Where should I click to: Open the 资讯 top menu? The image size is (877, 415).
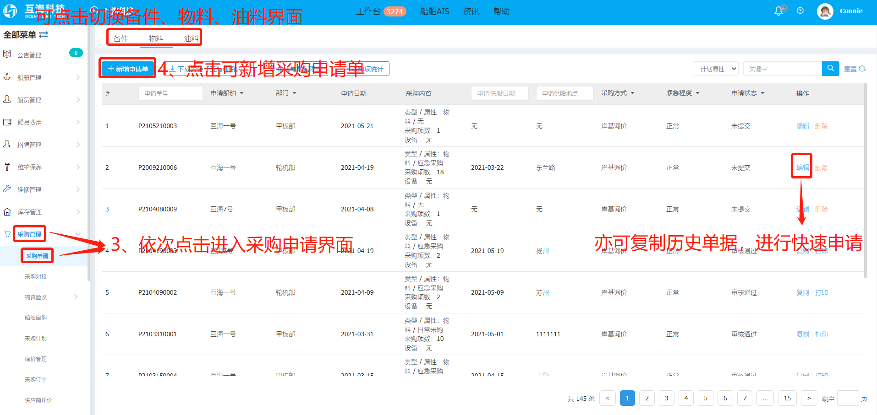(471, 11)
